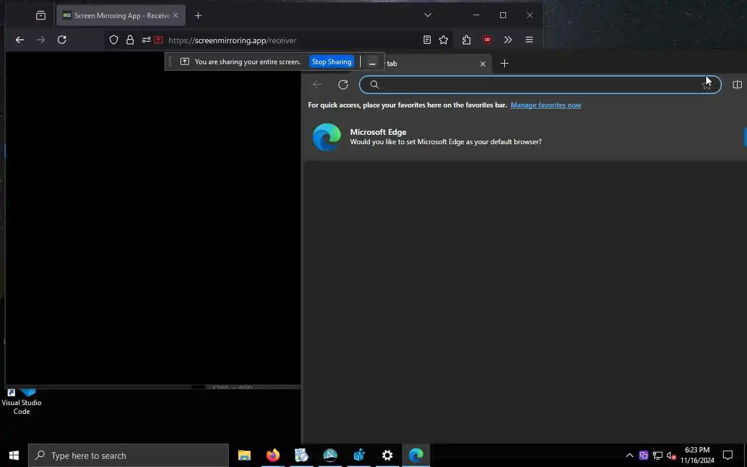The image size is (747, 467).
Task: Open the Firefox hamburger application menu
Action: pyautogui.click(x=529, y=40)
